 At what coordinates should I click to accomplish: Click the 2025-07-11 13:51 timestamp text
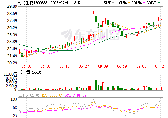point(66,3)
